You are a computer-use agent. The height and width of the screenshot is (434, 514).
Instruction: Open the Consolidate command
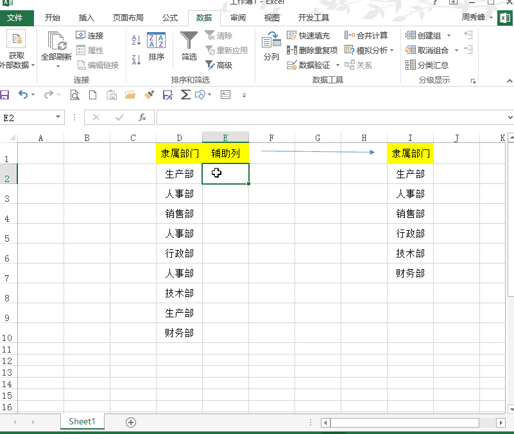(366, 35)
